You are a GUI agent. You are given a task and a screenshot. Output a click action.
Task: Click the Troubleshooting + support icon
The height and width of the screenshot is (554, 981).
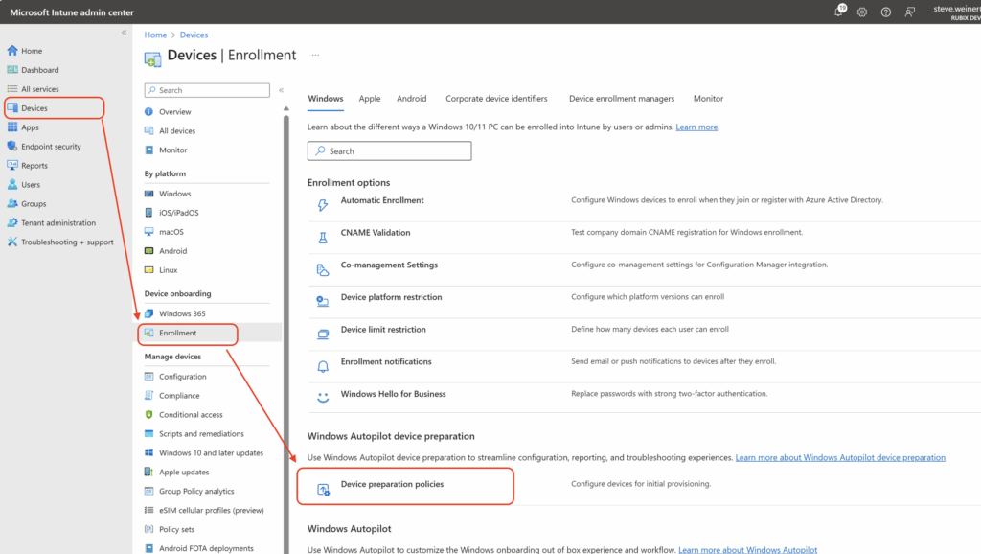[x=12, y=242]
